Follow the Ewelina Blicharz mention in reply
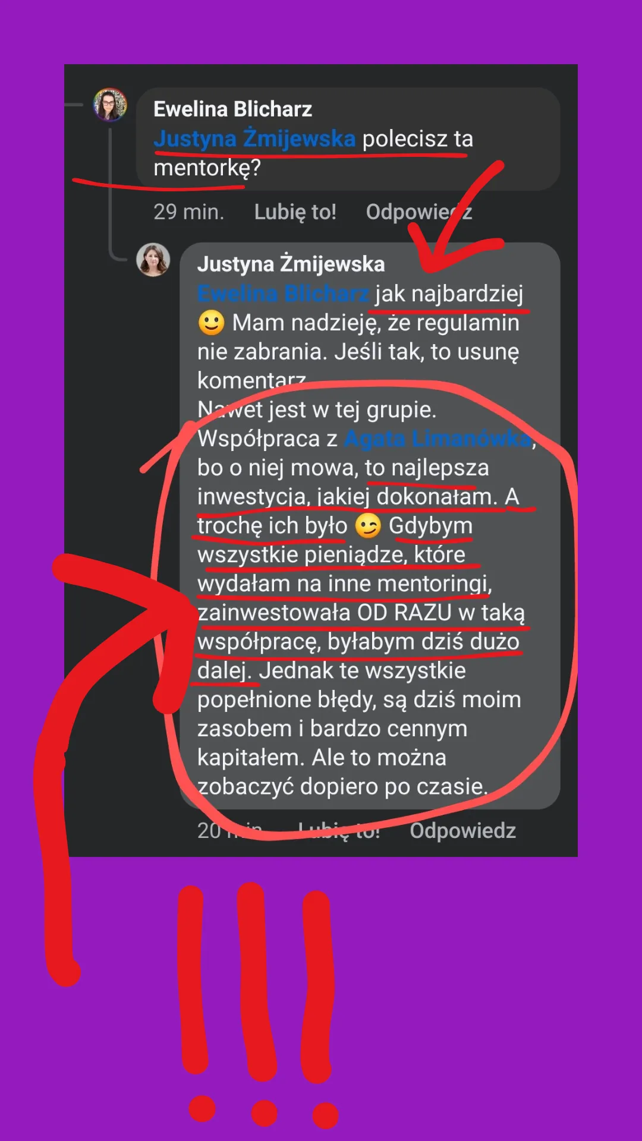 coord(283,294)
